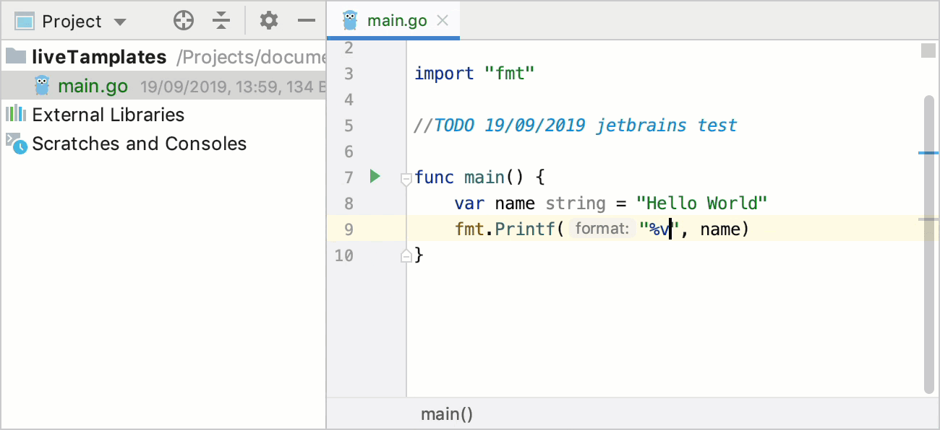Collapse the func main code fold marker
940x430 pixels.
point(406,177)
